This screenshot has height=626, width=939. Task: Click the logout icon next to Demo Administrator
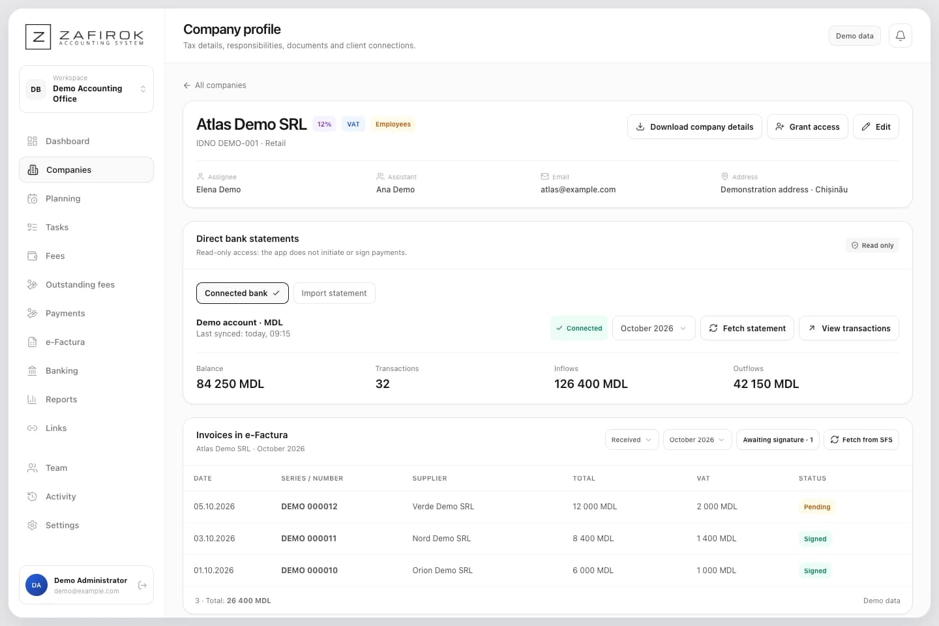[142, 586]
